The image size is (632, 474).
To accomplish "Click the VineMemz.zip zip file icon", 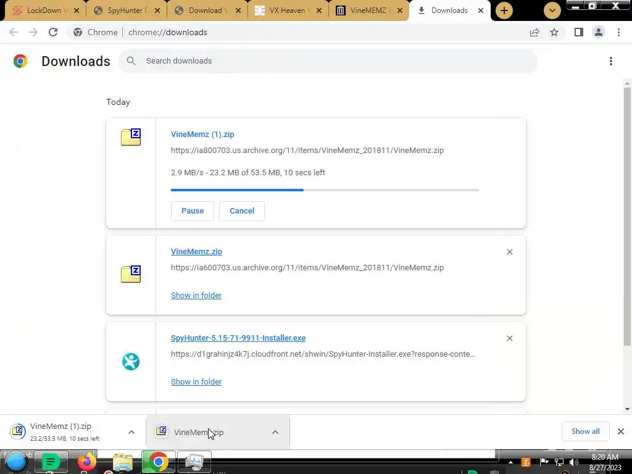I will click(x=131, y=274).
